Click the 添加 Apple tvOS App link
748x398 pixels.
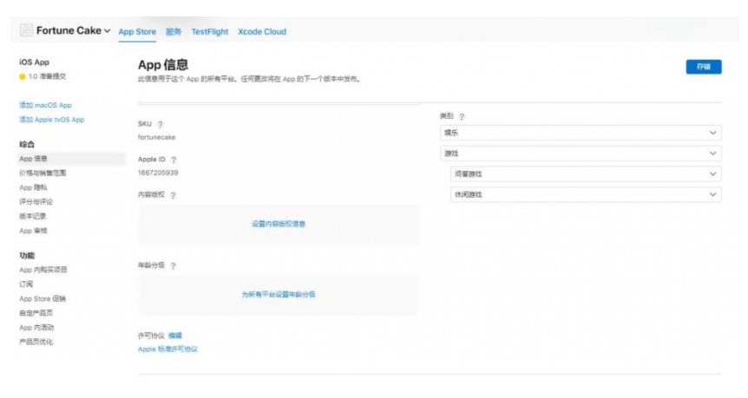(x=51, y=120)
